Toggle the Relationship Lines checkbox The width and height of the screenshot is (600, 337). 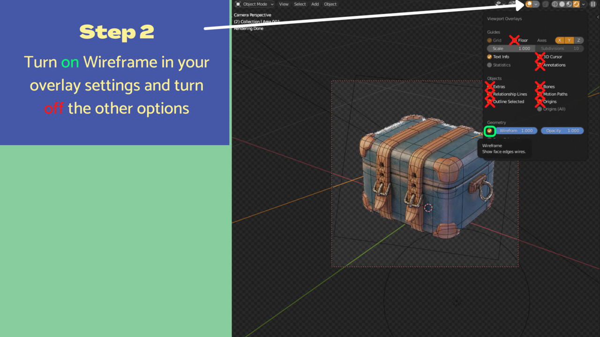pos(489,94)
